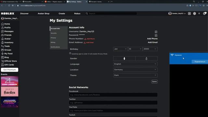Open the settings gear icon in header
The height and width of the screenshot is (117, 208).
pos(204,14)
